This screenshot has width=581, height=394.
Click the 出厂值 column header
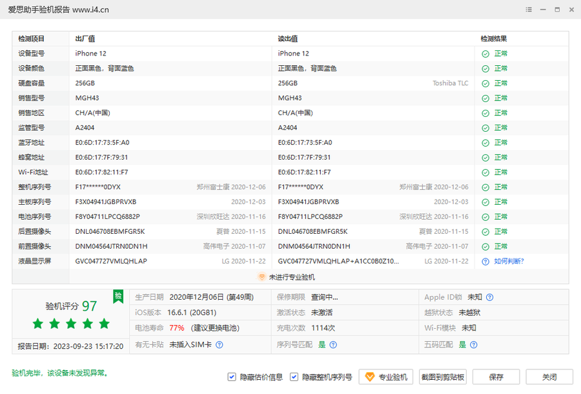[x=85, y=39]
